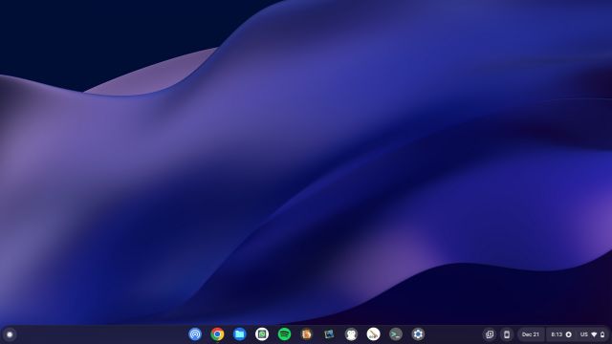Open the orange book app icon
Image resolution: width=612 pixels, height=344 pixels.
(306, 334)
